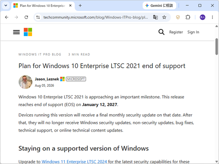Open the Chrome profile avatar
This screenshot has height=164, width=219.
pyautogui.click(x=202, y=17)
